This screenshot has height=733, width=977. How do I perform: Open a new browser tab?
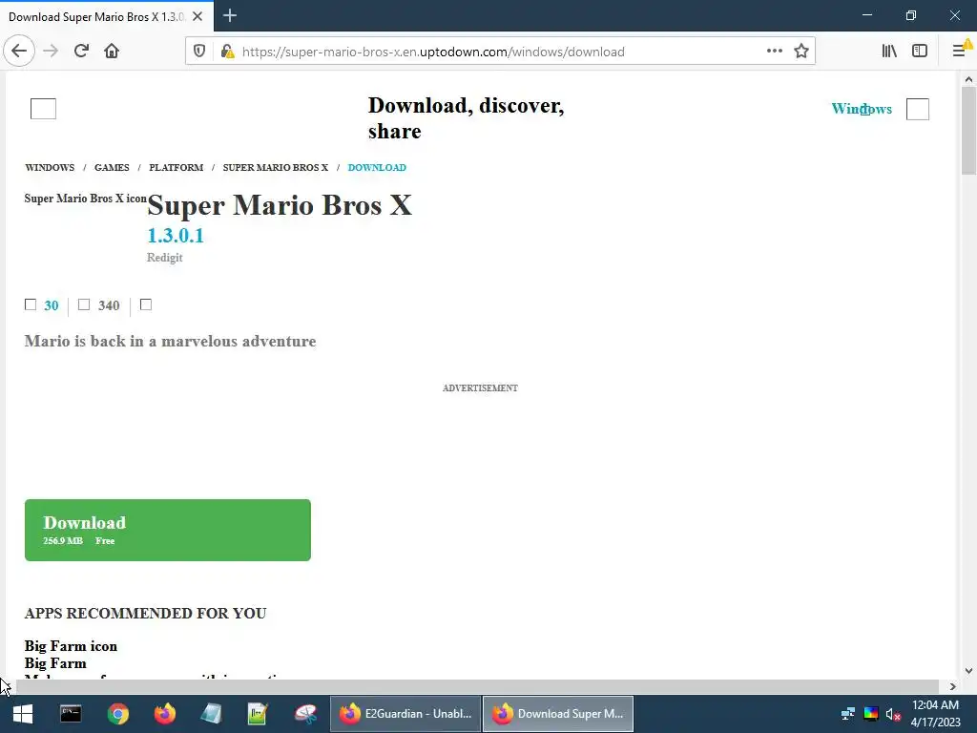229,15
